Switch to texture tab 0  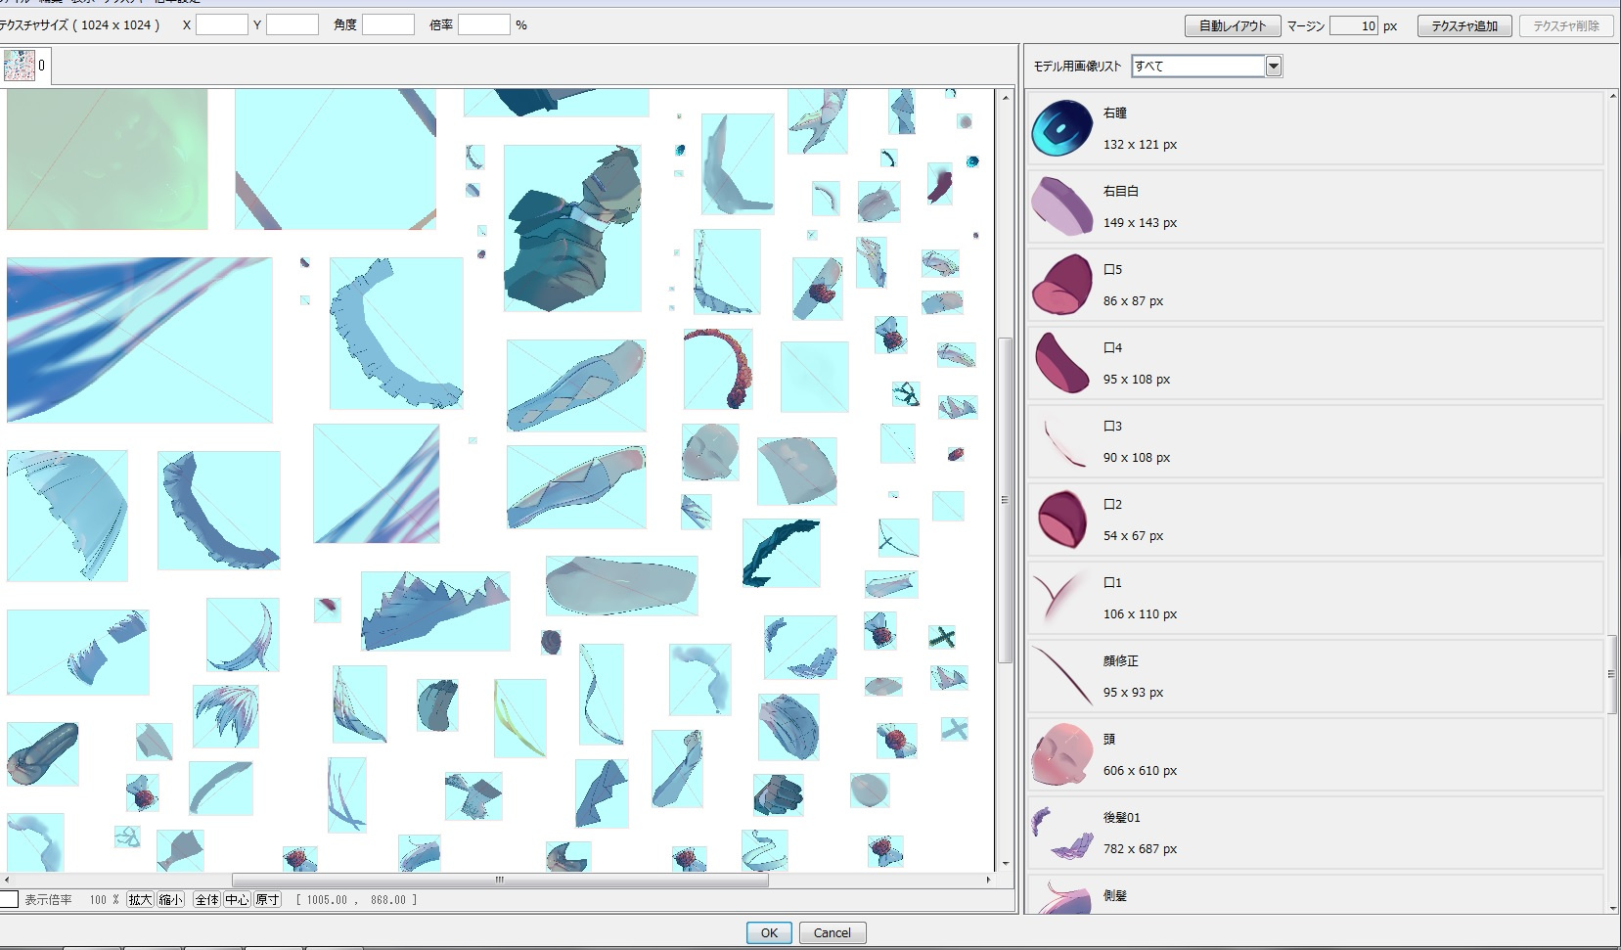pyautogui.click(x=24, y=67)
